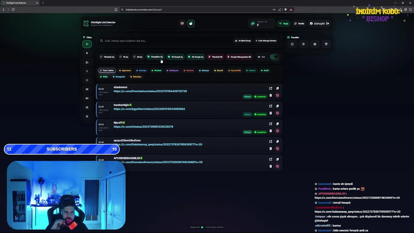Select the #magazin tag filter
Viewport: 414px width, 233px height.
point(119,77)
